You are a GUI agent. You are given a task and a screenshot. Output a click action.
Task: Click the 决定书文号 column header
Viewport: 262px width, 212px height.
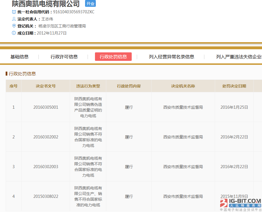point(46,86)
